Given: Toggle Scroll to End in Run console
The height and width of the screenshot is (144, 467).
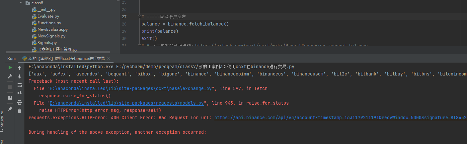Looking at the screenshot, I should (x=20, y=94).
